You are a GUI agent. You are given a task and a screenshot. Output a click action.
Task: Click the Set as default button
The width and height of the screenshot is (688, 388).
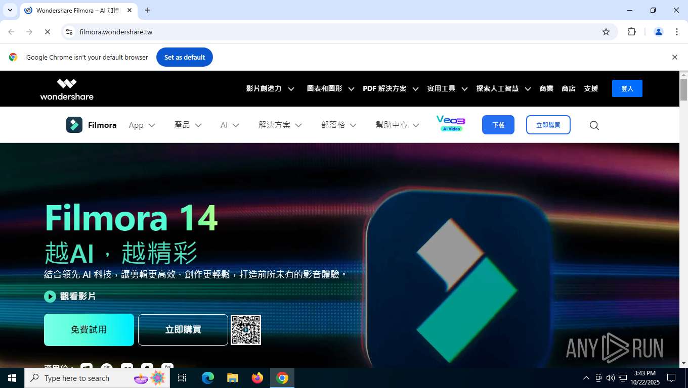coord(185,57)
